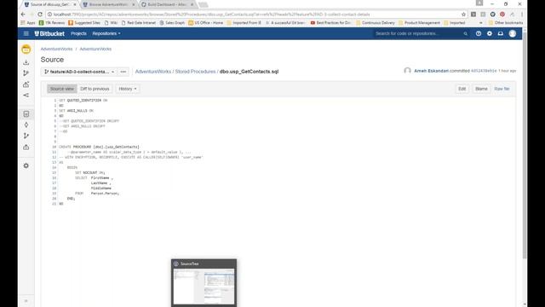Open Repositories dropdown in header
The width and height of the screenshot is (545, 307).
(106, 34)
